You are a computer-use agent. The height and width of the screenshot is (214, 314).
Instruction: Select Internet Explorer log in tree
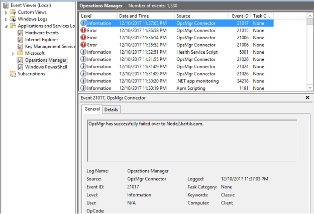click(42, 40)
